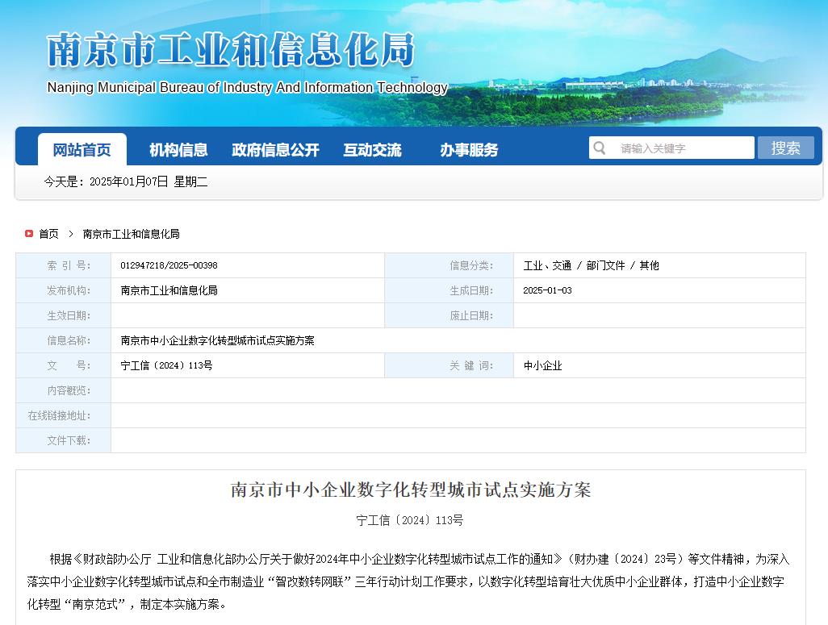Click the 信息分类 label
This screenshot has height=625, width=828.
pyautogui.click(x=471, y=265)
